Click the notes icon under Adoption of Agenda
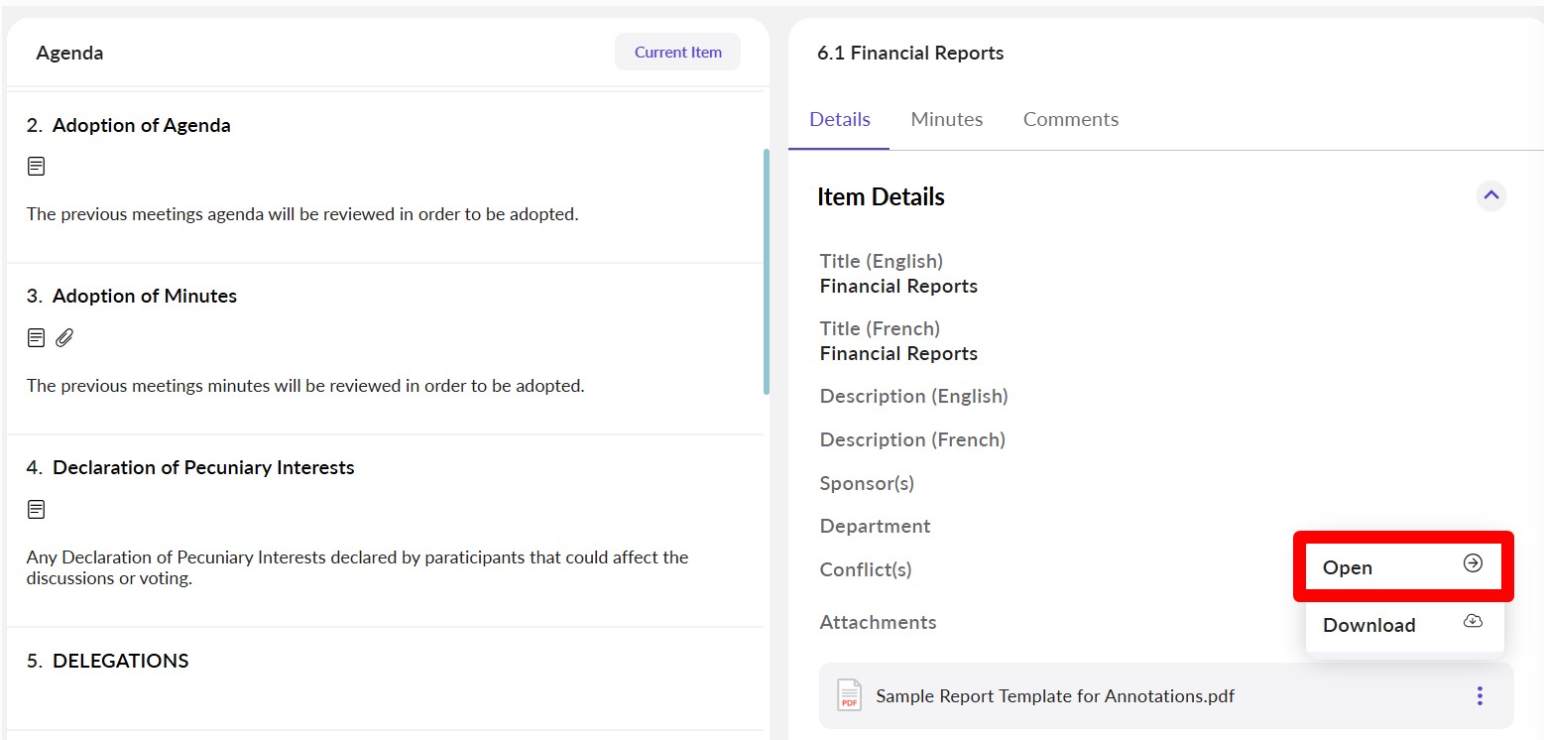Image resolution: width=1544 pixels, height=740 pixels. [36, 167]
